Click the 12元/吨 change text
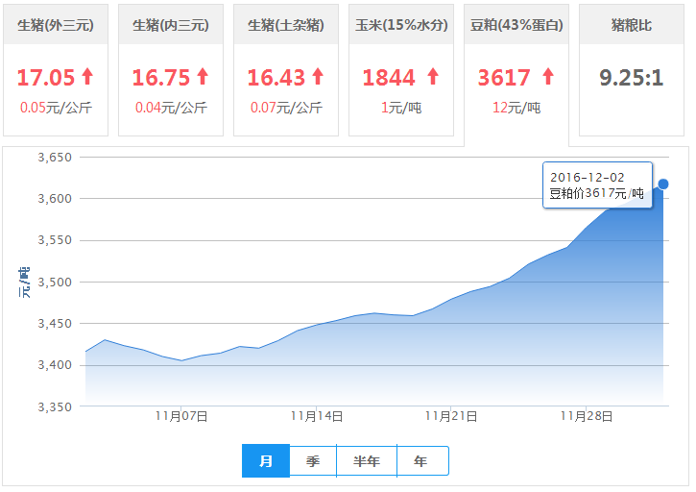Screen dimensions: 696x492 [x=516, y=107]
